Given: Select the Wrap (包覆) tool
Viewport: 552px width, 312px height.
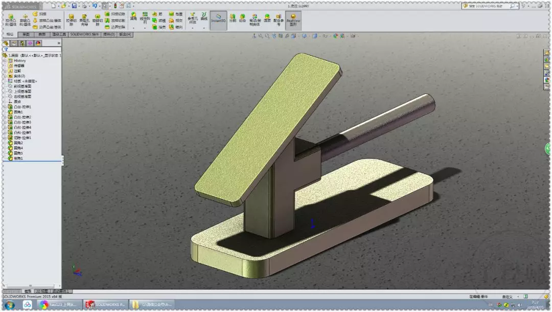Looking at the screenshot, I should tap(175, 14).
